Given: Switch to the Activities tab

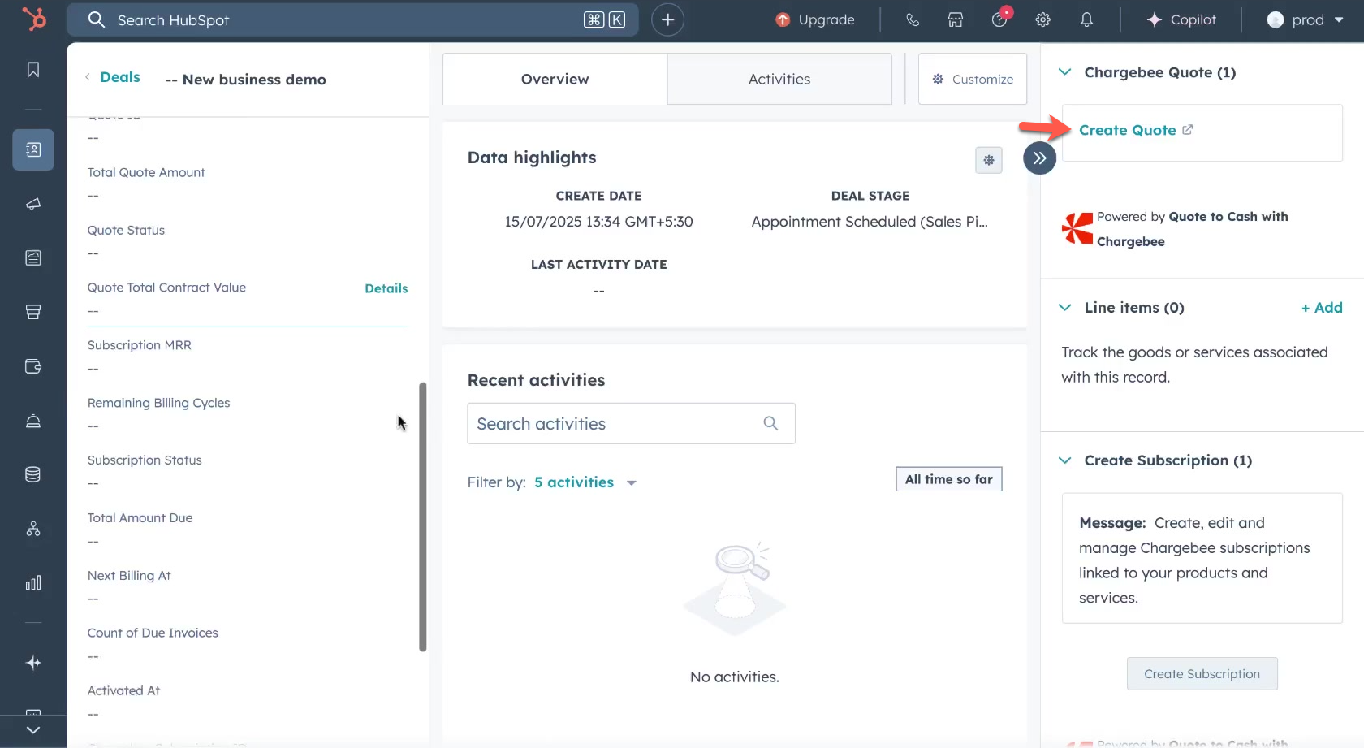Looking at the screenshot, I should (x=779, y=79).
